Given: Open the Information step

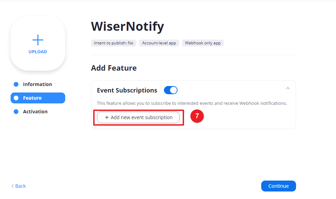Looking at the screenshot, I should click(x=37, y=84).
